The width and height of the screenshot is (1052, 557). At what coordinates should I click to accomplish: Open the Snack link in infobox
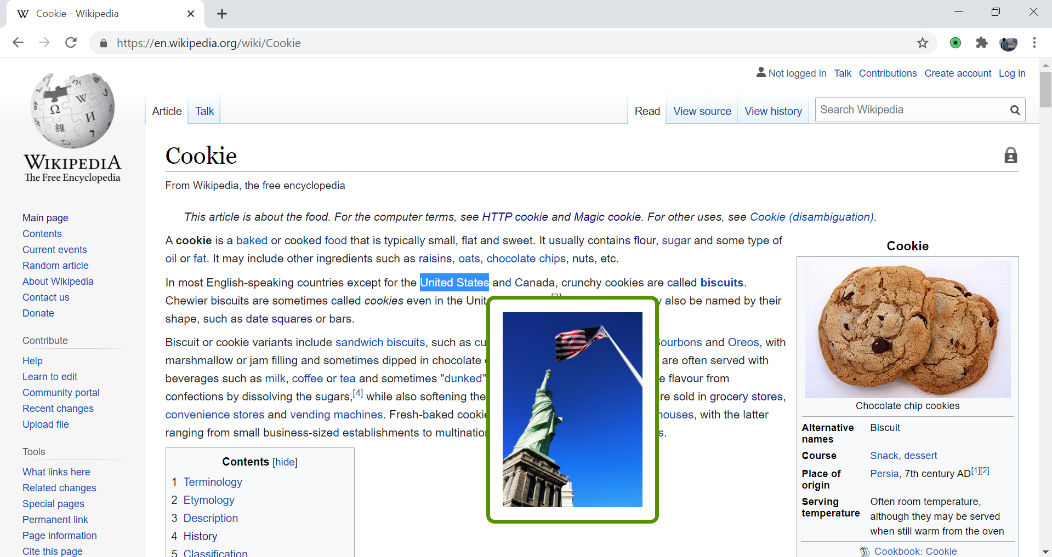point(884,456)
